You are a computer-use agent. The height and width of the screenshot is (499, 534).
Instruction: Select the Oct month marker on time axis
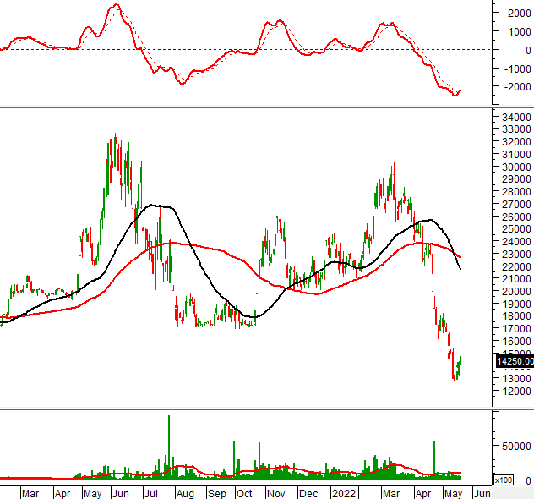coord(244,492)
